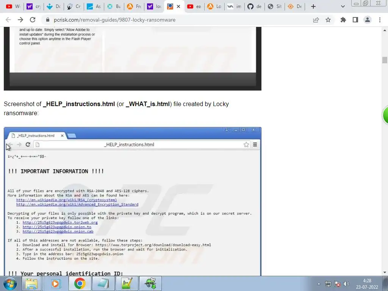Image resolution: width=388 pixels, height=291 pixels.
Task: Go forward in browser history
Action: pyautogui.click(x=20, y=20)
